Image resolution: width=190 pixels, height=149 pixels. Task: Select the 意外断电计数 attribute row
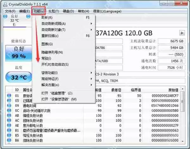(x=93, y=125)
